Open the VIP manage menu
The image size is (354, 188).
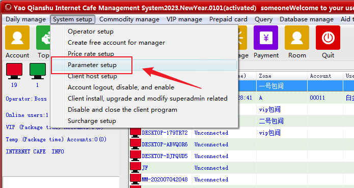184,19
